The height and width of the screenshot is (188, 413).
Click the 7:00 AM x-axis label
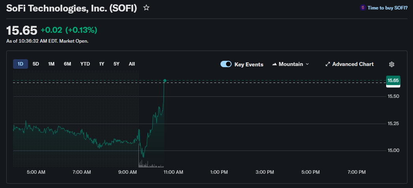(x=82, y=172)
